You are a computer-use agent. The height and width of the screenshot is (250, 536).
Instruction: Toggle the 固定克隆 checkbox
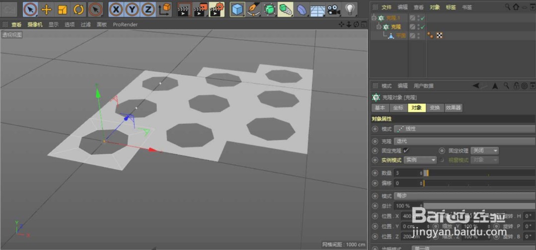coord(406,150)
